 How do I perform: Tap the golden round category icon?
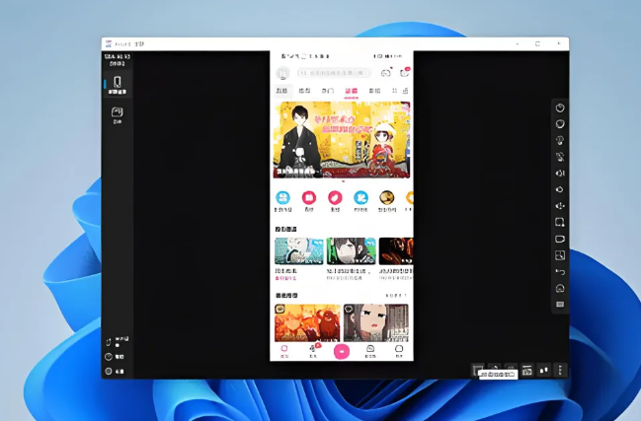point(386,197)
